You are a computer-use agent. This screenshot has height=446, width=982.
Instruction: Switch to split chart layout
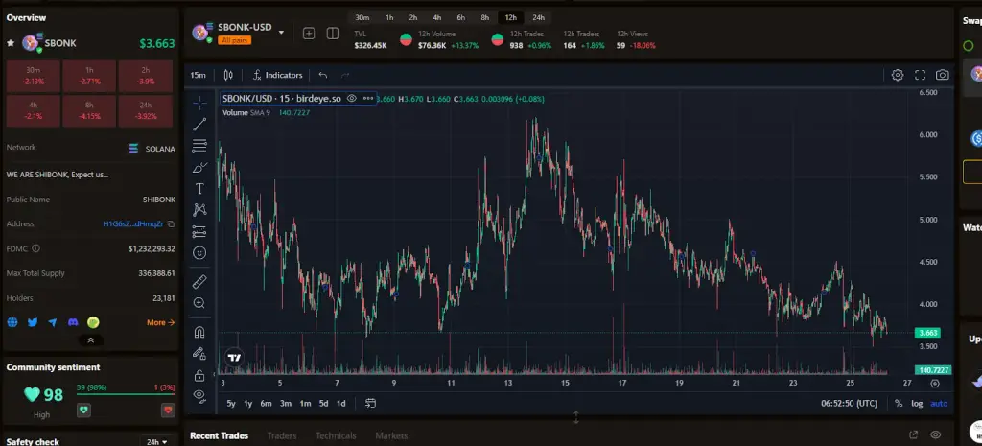333,34
